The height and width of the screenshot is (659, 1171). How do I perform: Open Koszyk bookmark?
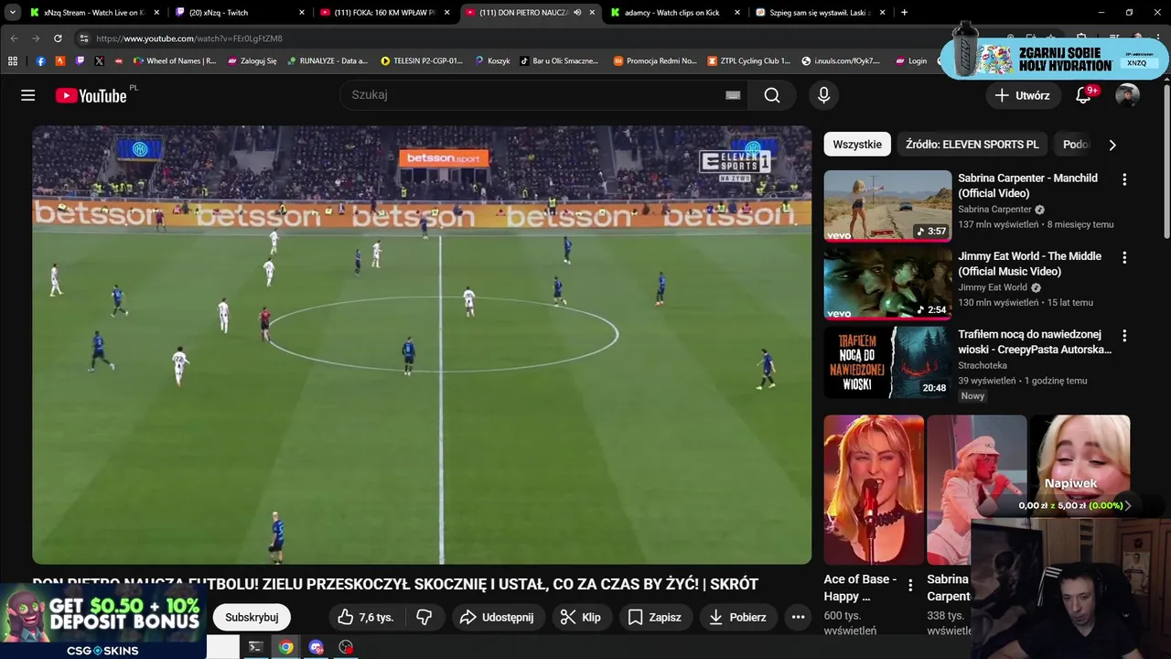492,60
